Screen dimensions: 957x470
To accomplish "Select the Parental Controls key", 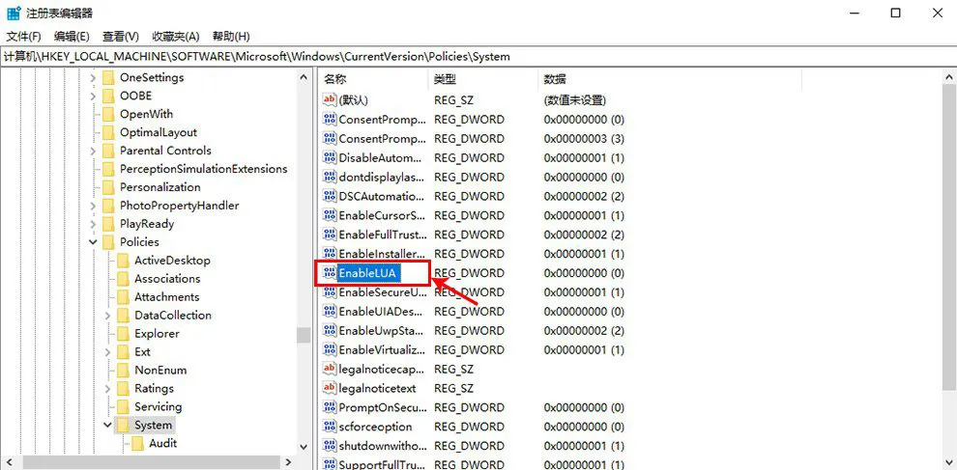I will point(164,151).
